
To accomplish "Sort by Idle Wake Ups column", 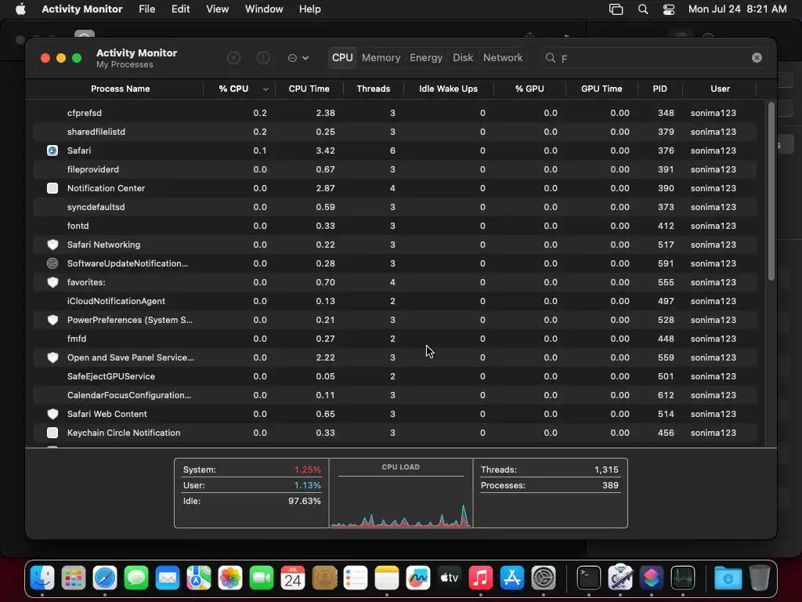I will [448, 89].
